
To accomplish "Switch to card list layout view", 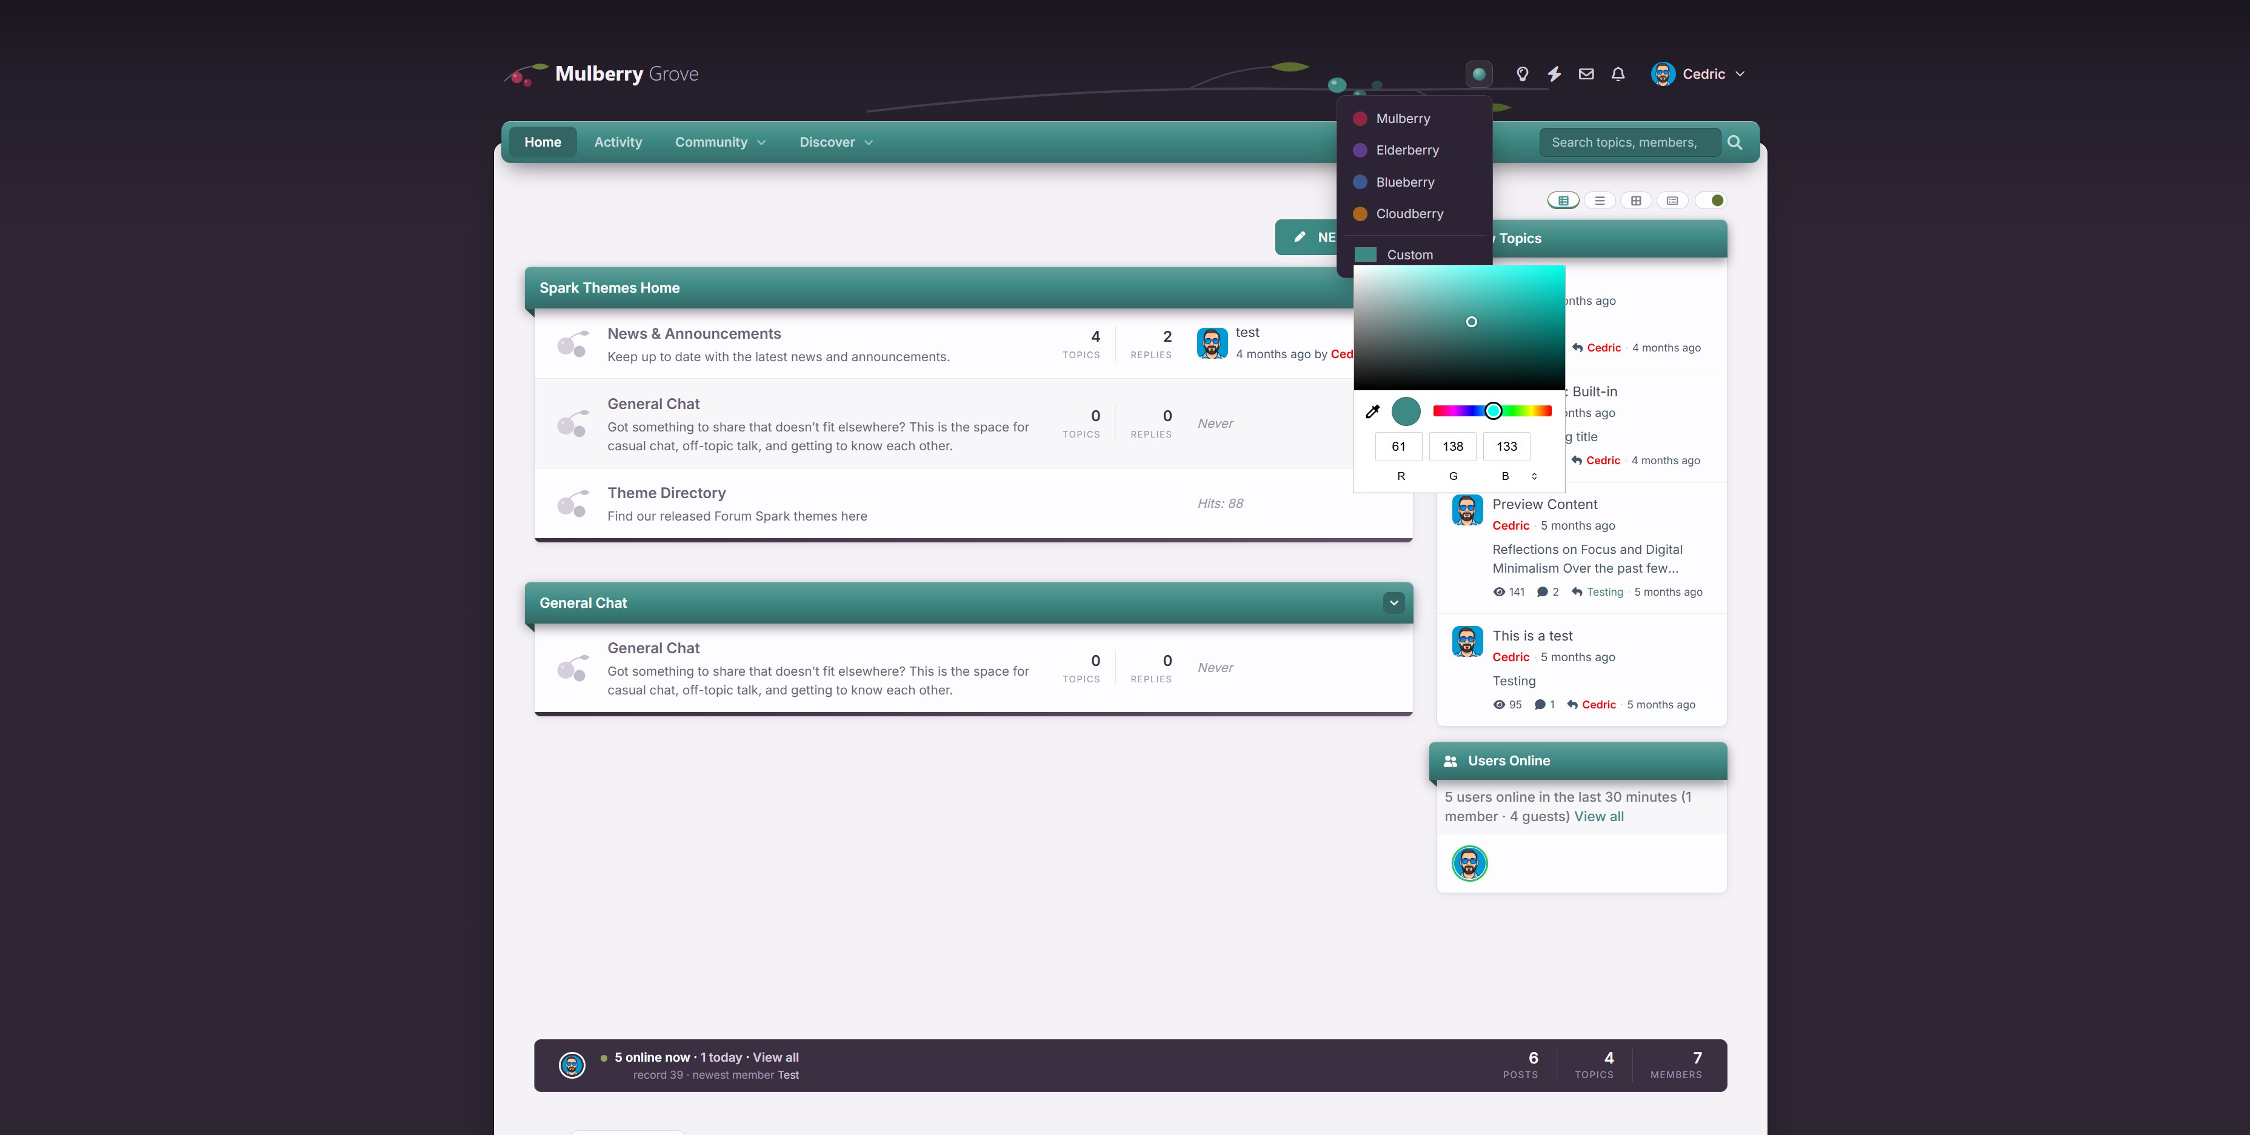I will pyautogui.click(x=1672, y=201).
